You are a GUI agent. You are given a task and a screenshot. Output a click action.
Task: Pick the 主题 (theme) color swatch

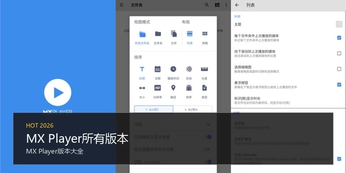coord(339,24)
